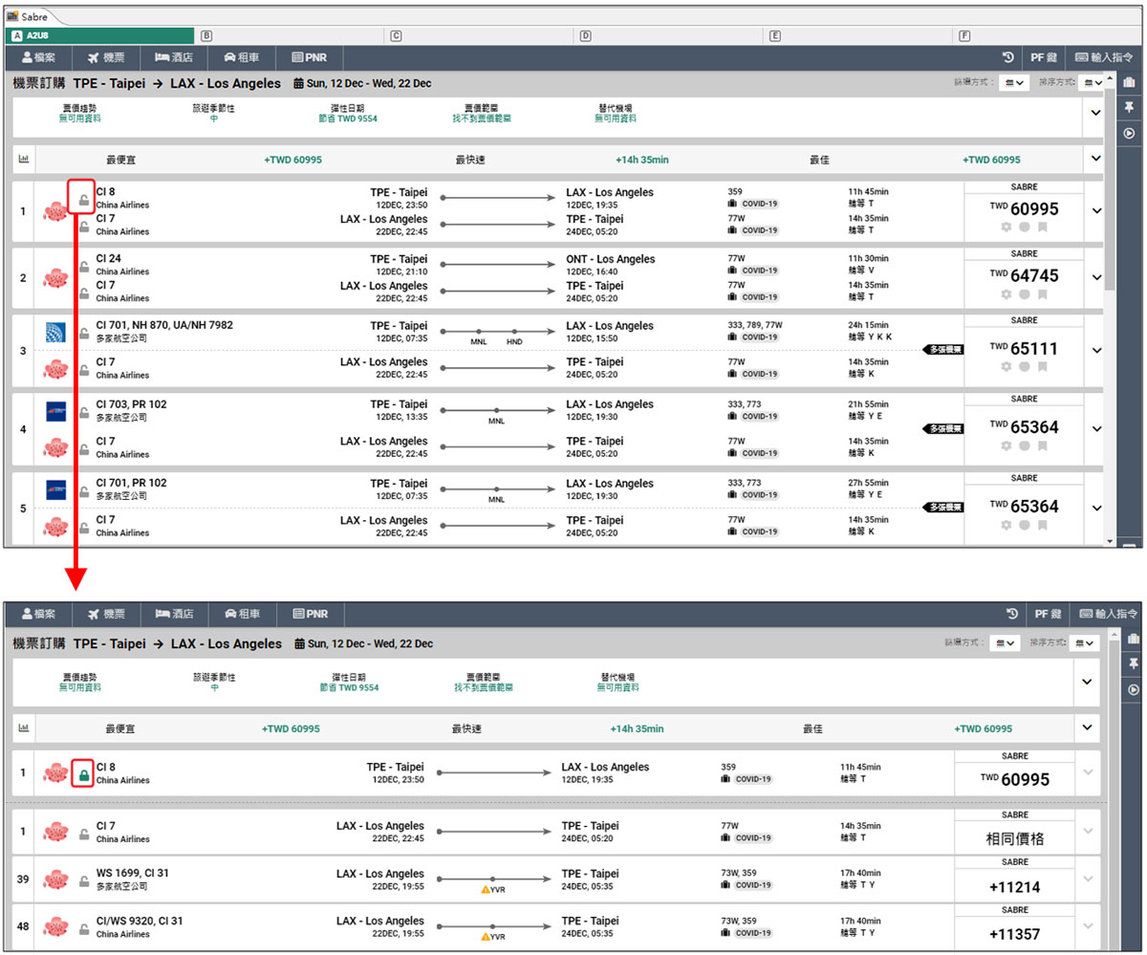Click the +14h 35min fastest value in lower panel
Image resolution: width=1147 pixels, height=955 pixels.
pyautogui.click(x=637, y=728)
